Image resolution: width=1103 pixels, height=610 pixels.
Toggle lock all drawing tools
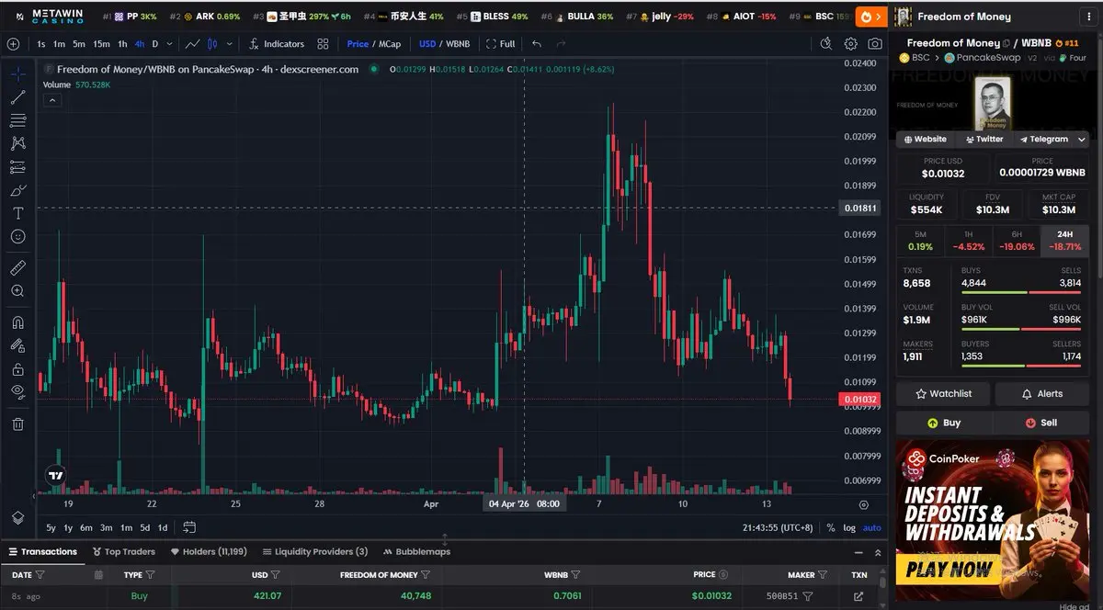[17, 369]
